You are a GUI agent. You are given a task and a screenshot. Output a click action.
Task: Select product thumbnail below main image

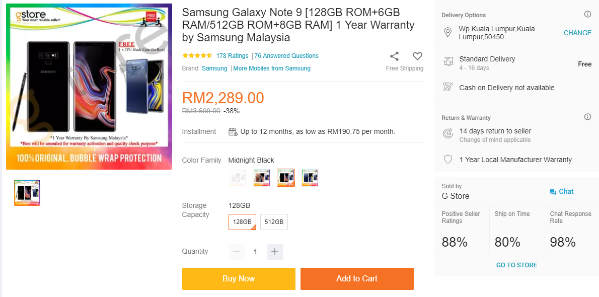[27, 193]
